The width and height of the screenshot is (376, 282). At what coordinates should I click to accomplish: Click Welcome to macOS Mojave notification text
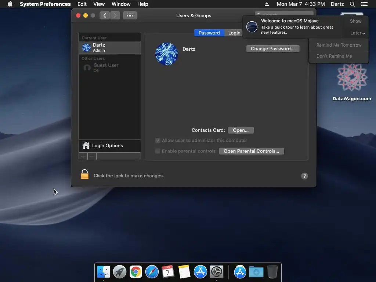tap(290, 21)
